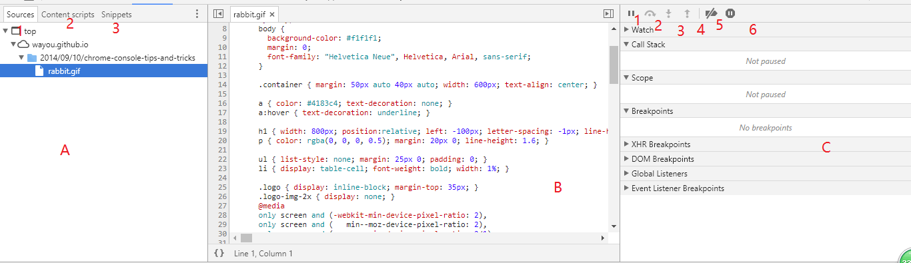
Task: Expand the DOM Breakpoints section
Action: [626, 159]
